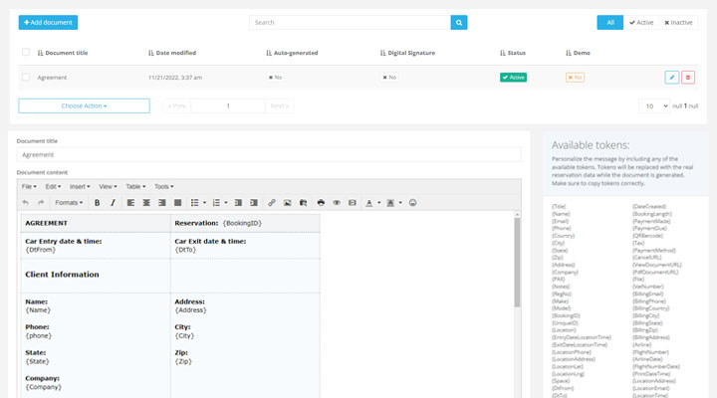Decrease indent of the text

pos(238,202)
